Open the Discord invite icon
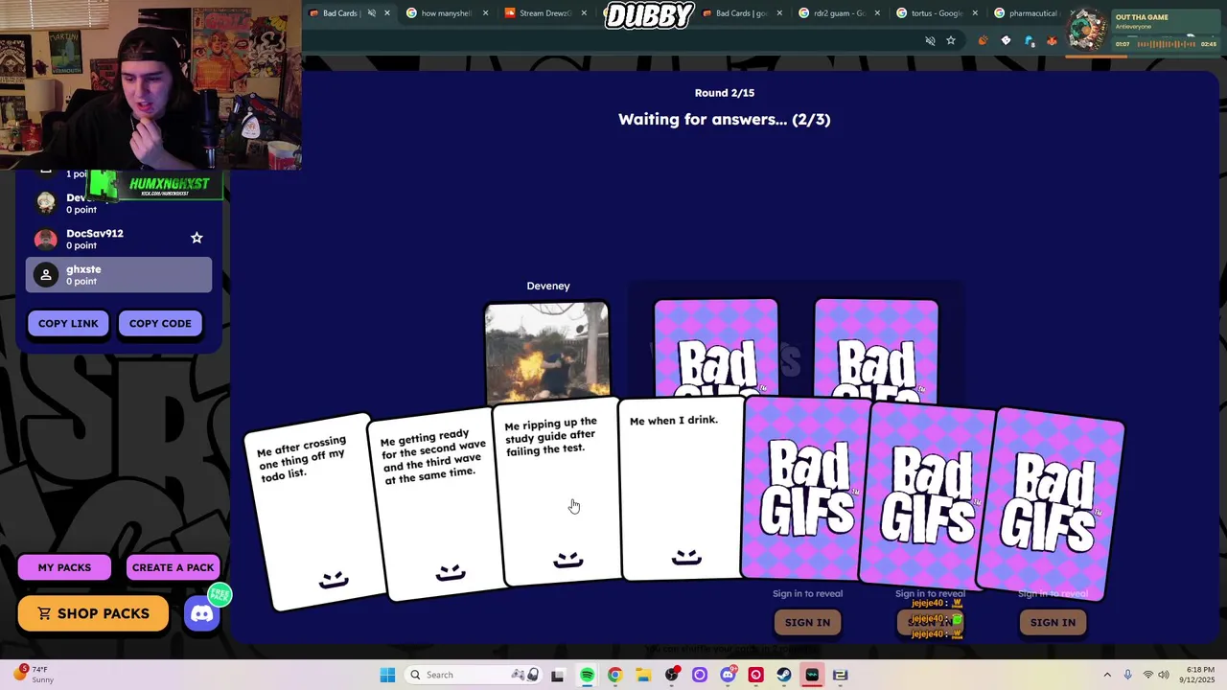Screen dimensions: 1227x690 202,614
